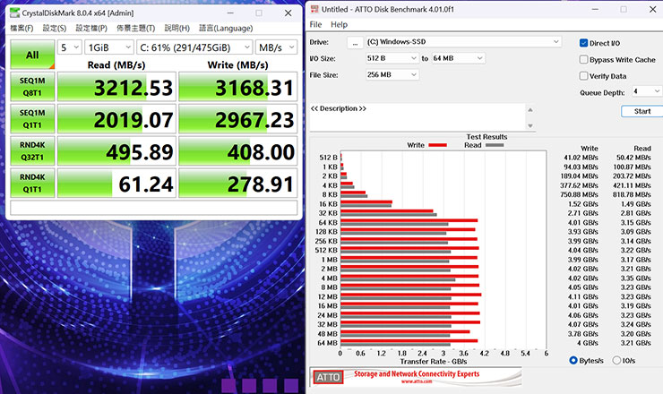This screenshot has width=663, height=394.
Task: Open Queue Depth dropdown
Action: tap(647, 91)
